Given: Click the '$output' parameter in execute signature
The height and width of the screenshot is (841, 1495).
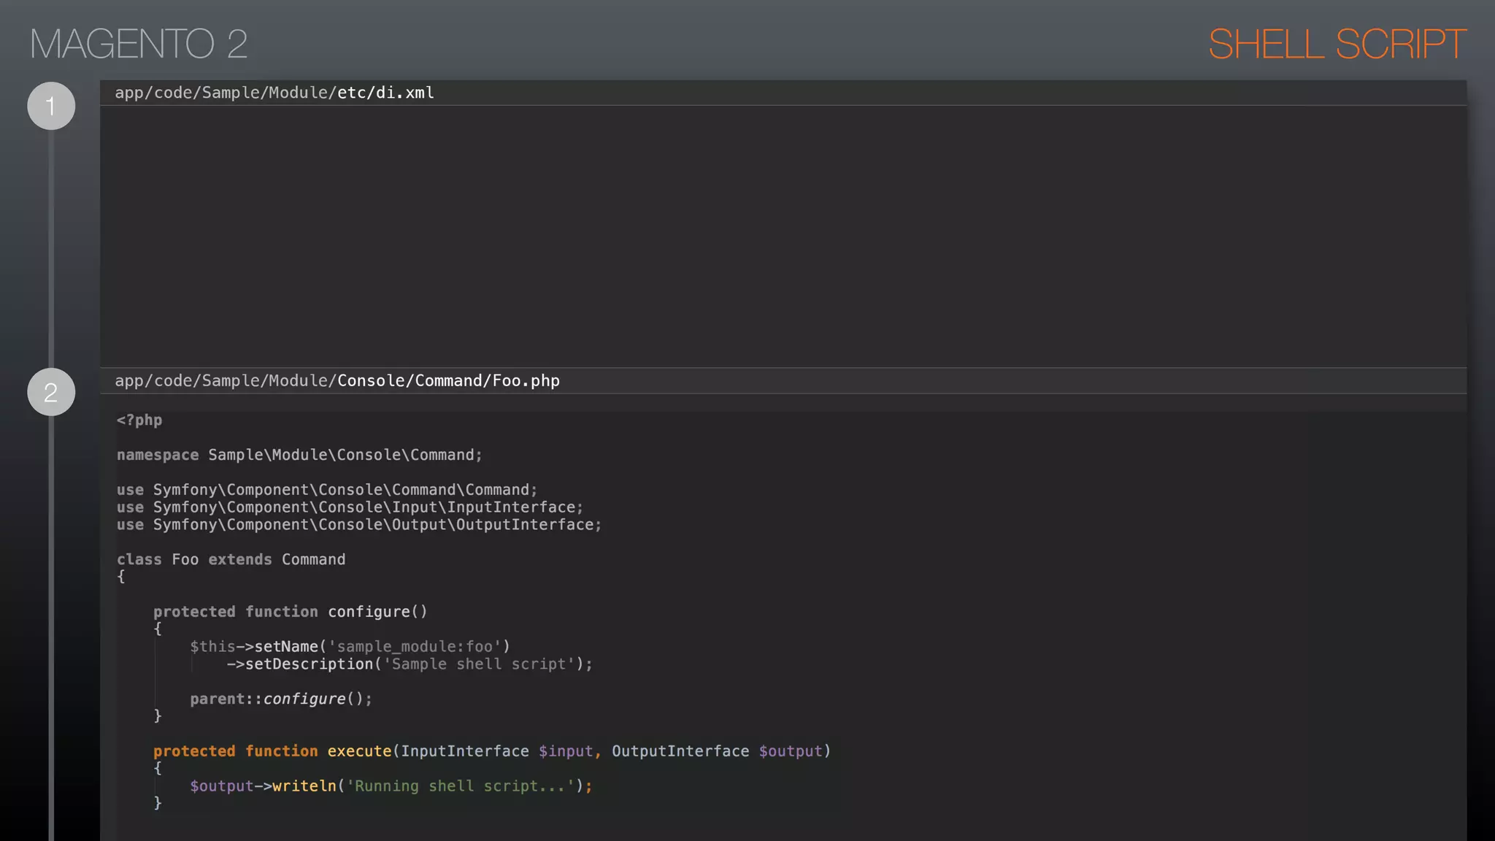Looking at the screenshot, I should (x=791, y=751).
